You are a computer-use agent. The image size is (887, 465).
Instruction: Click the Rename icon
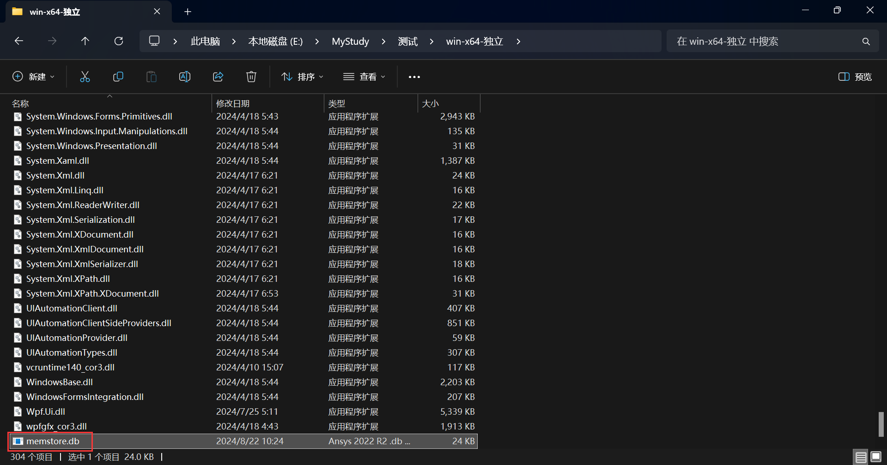(x=185, y=77)
